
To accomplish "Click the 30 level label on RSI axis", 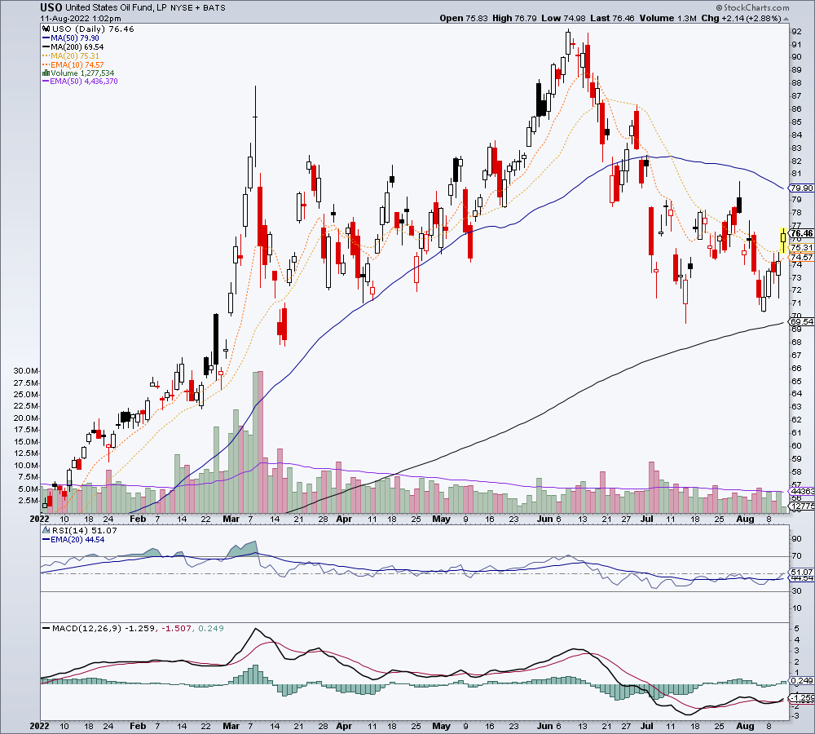I will (x=796, y=591).
